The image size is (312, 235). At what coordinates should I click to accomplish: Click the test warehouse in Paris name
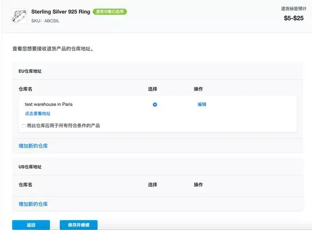49,104
